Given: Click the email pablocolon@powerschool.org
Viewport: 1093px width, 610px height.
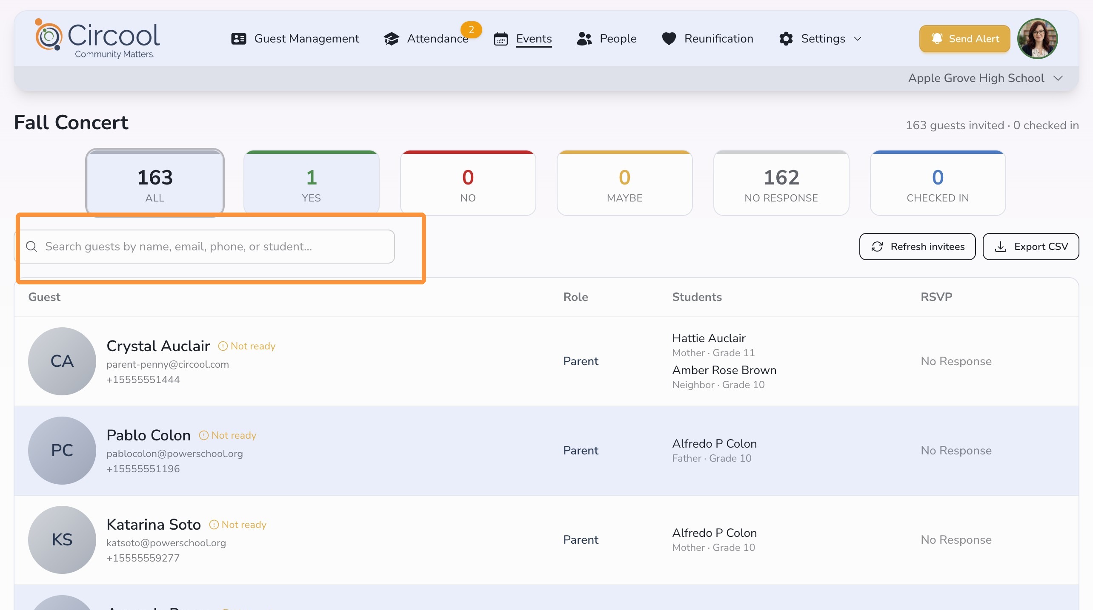Looking at the screenshot, I should (x=175, y=454).
